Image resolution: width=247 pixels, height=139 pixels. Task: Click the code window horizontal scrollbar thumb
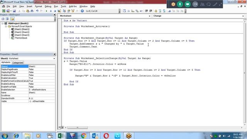click(x=77, y=128)
